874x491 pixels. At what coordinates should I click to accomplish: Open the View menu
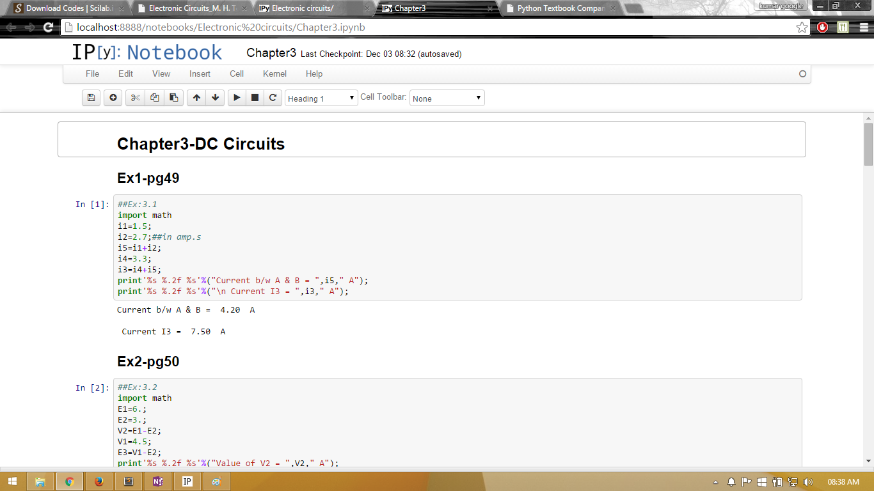pyautogui.click(x=161, y=74)
